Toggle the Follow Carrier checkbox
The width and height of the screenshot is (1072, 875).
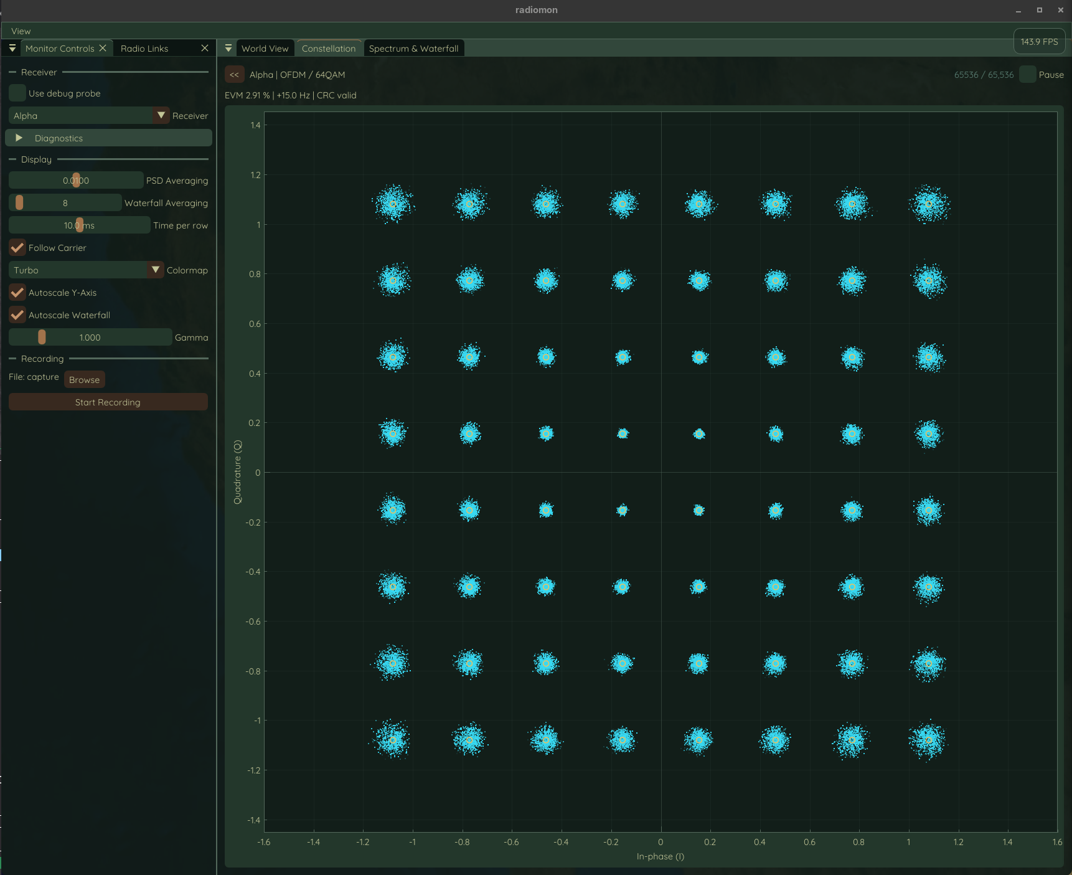point(17,248)
